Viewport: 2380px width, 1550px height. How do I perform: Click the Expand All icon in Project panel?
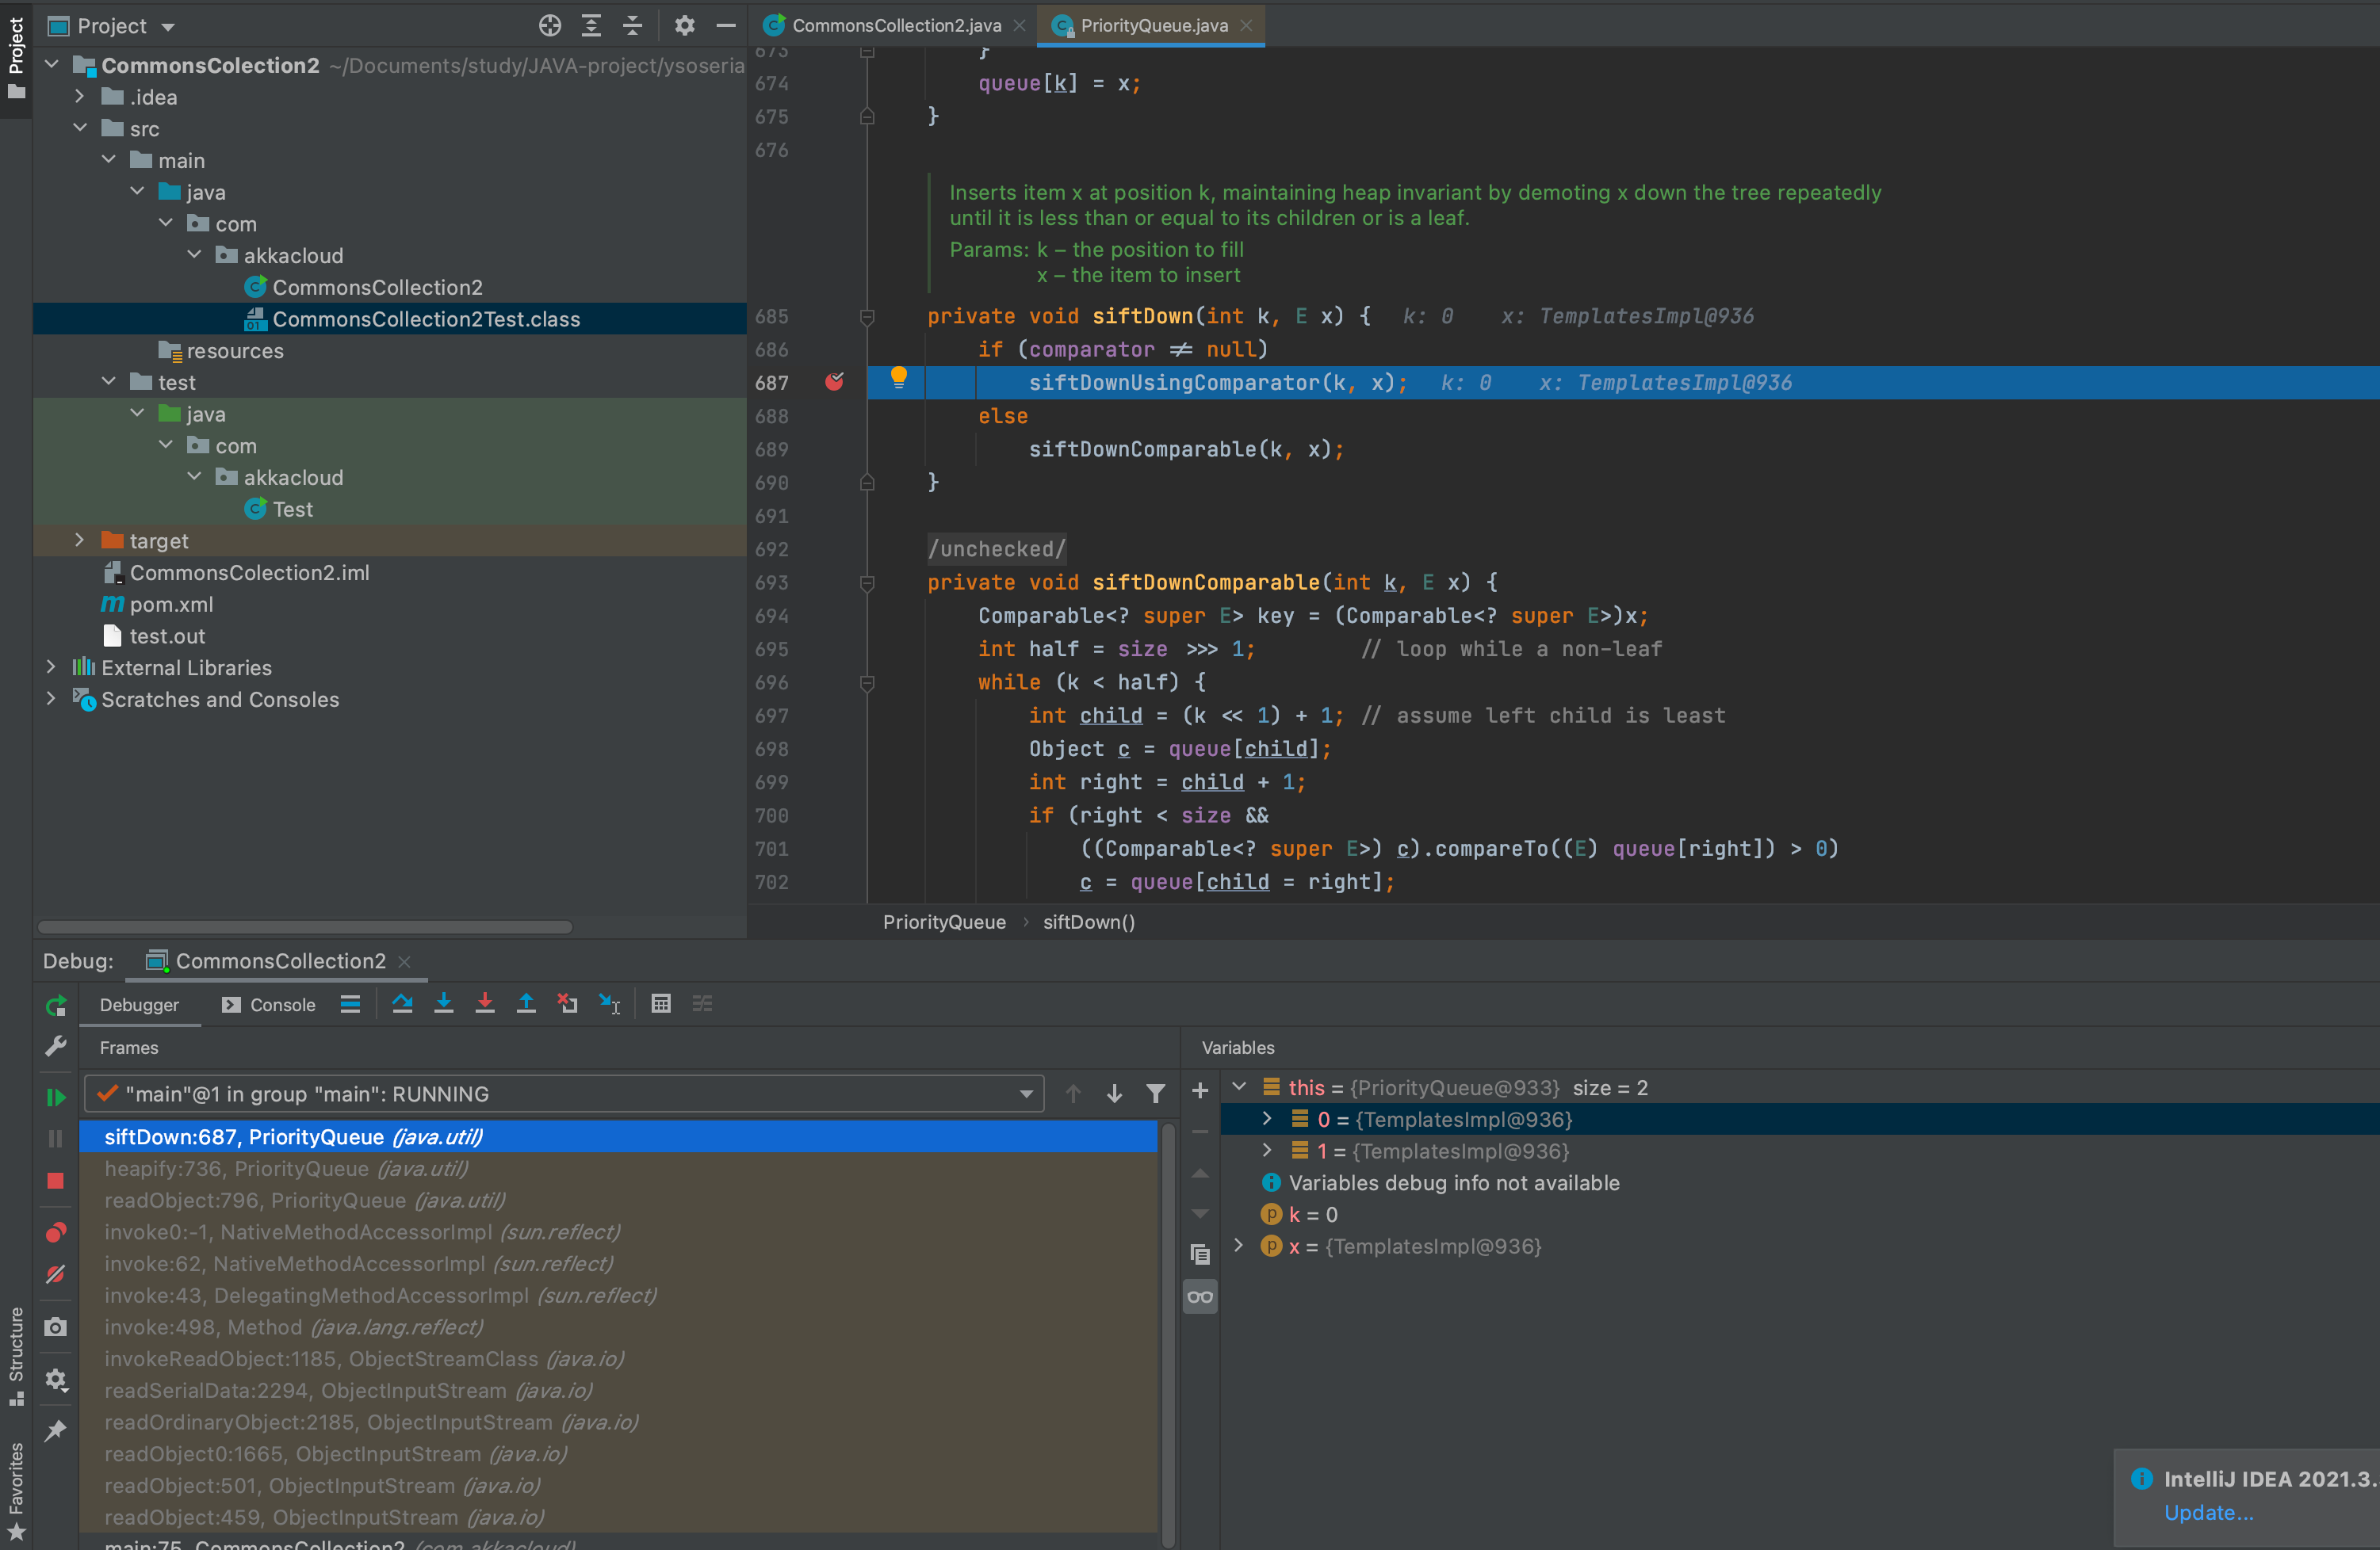(591, 26)
